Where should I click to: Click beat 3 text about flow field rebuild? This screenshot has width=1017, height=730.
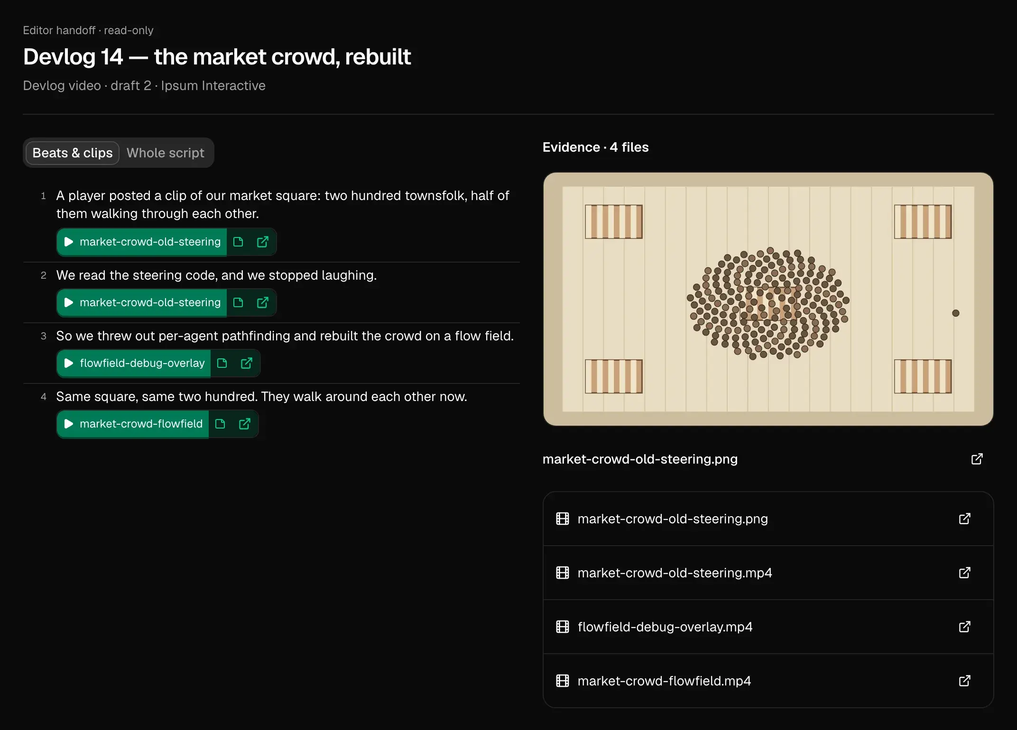point(285,336)
